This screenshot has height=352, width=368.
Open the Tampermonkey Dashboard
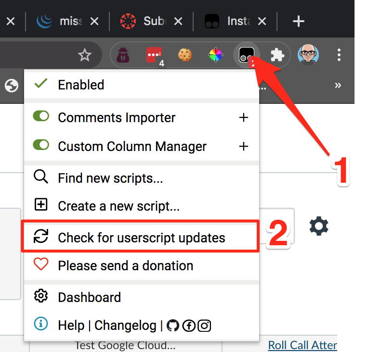tap(89, 297)
